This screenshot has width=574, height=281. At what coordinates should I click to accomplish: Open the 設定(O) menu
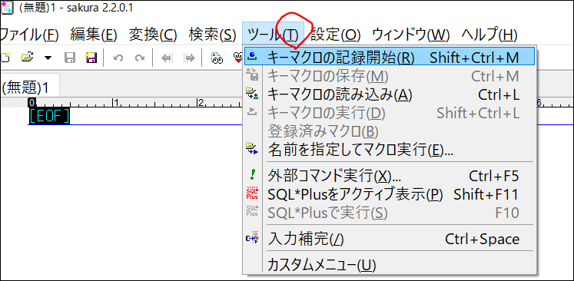coord(336,35)
